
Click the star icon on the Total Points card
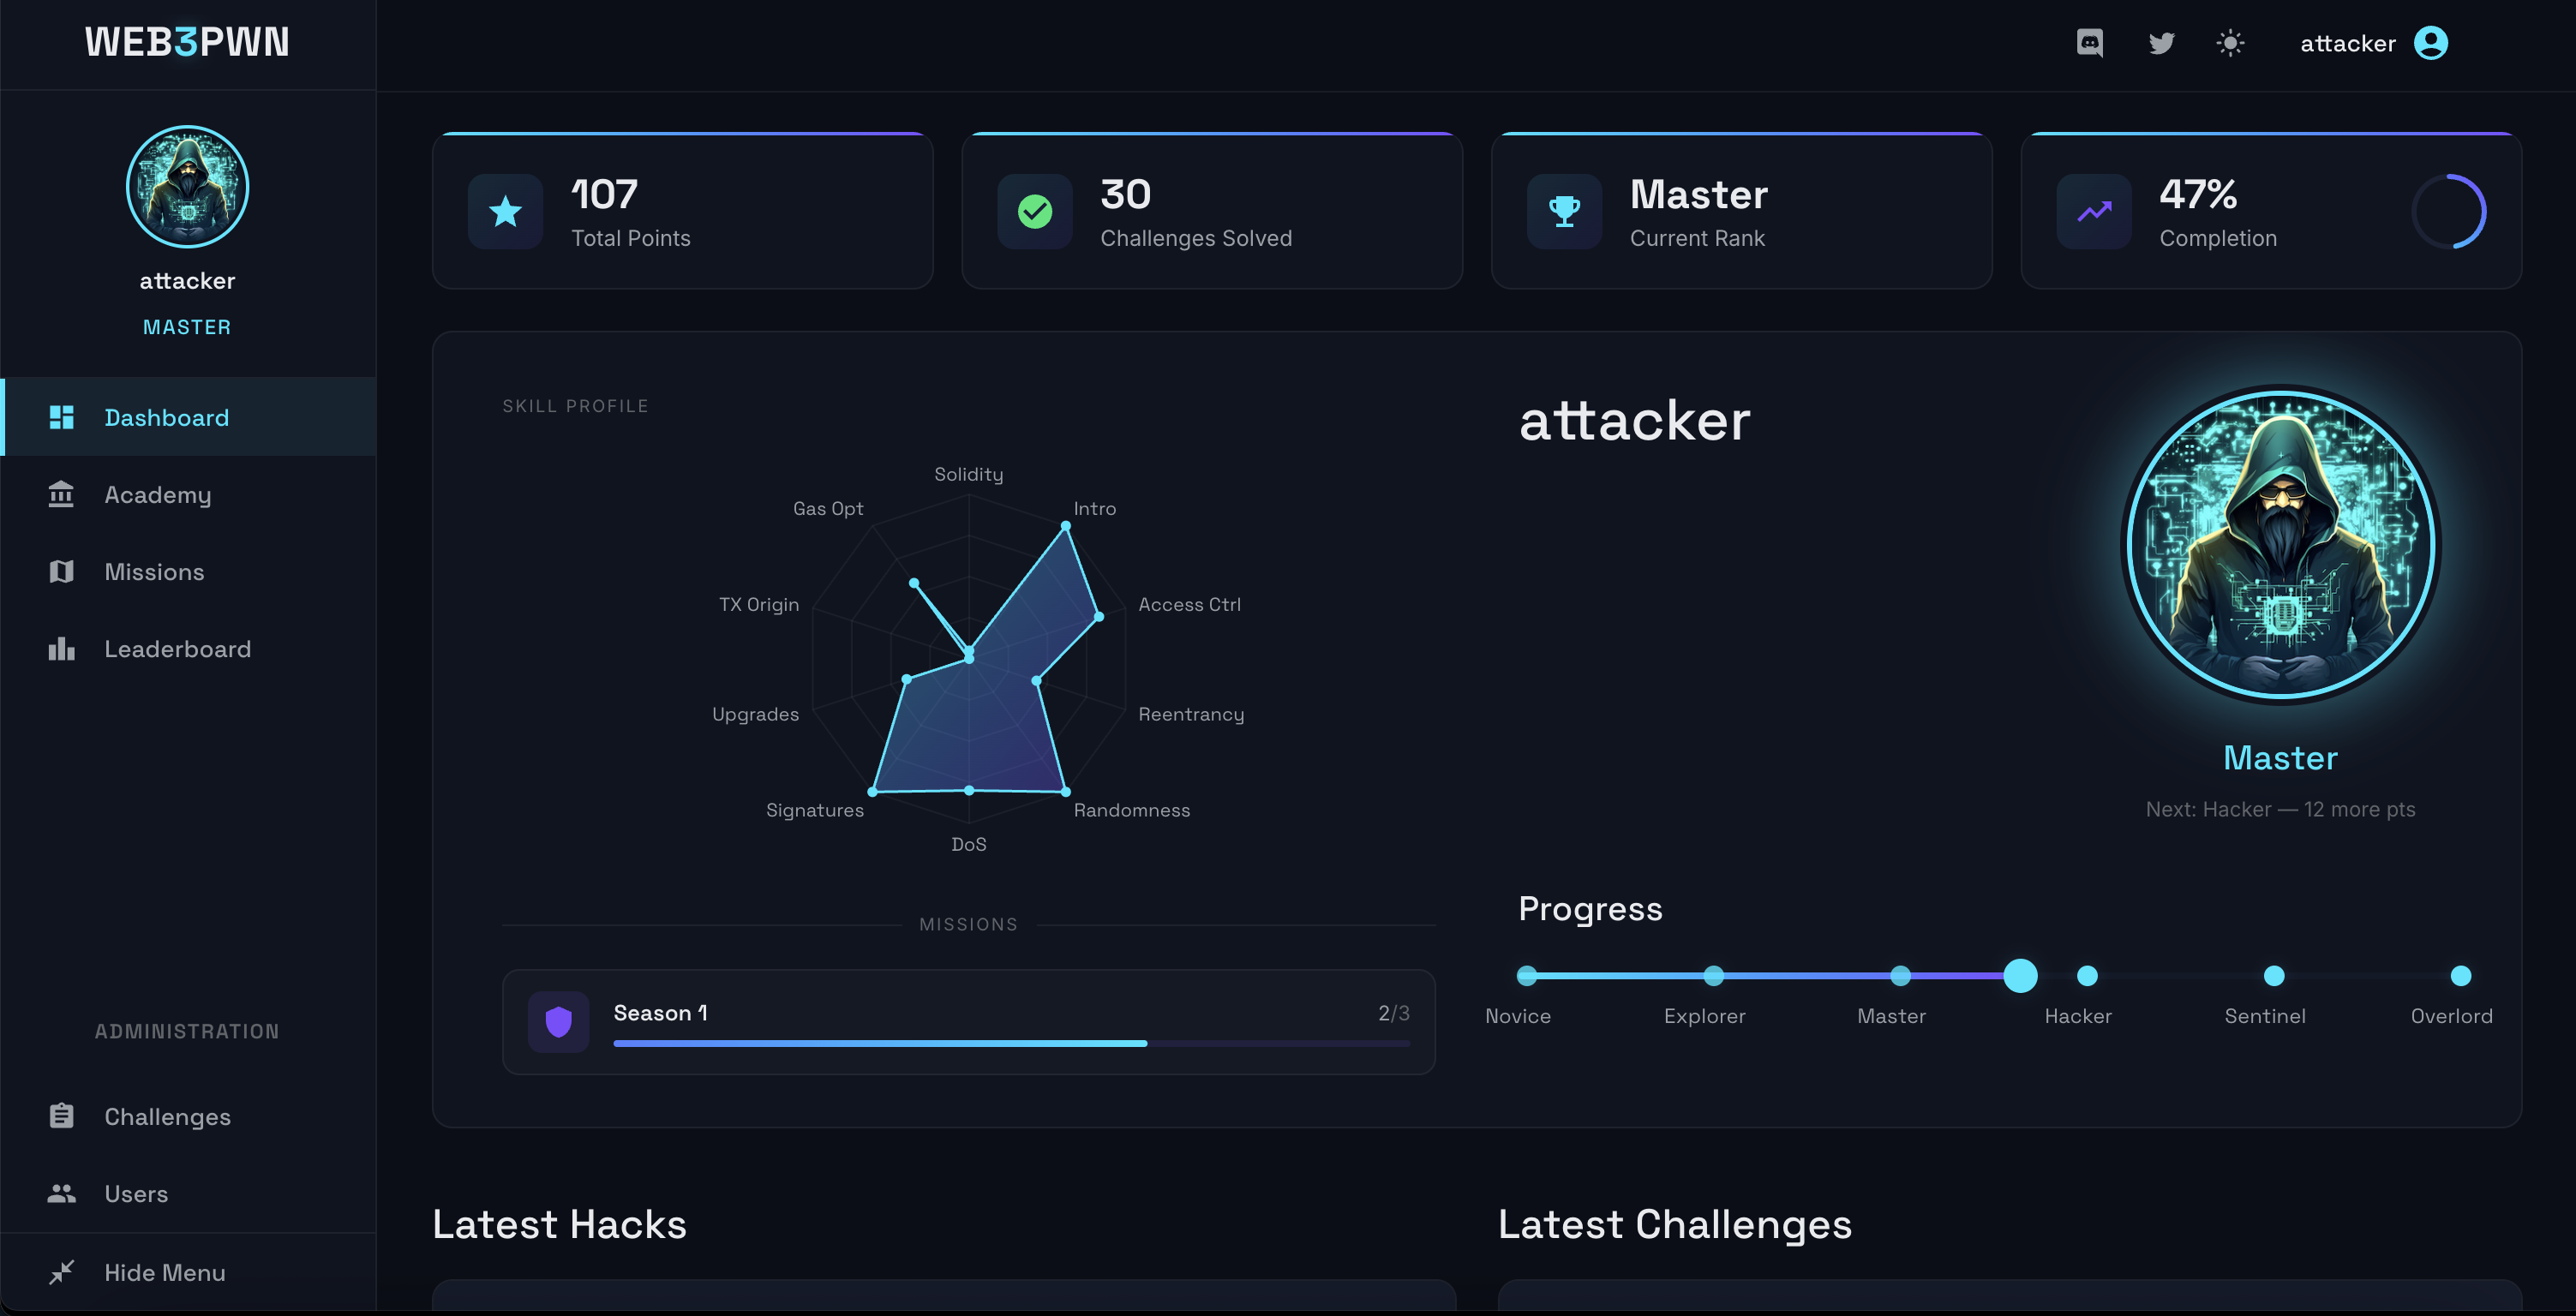click(x=504, y=211)
